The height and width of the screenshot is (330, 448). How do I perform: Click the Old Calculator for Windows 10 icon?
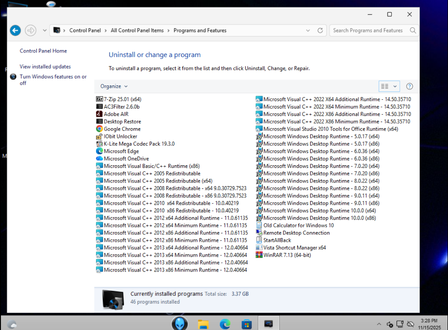[259, 226]
